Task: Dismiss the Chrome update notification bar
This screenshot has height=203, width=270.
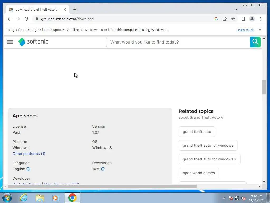Action: [x=260, y=30]
